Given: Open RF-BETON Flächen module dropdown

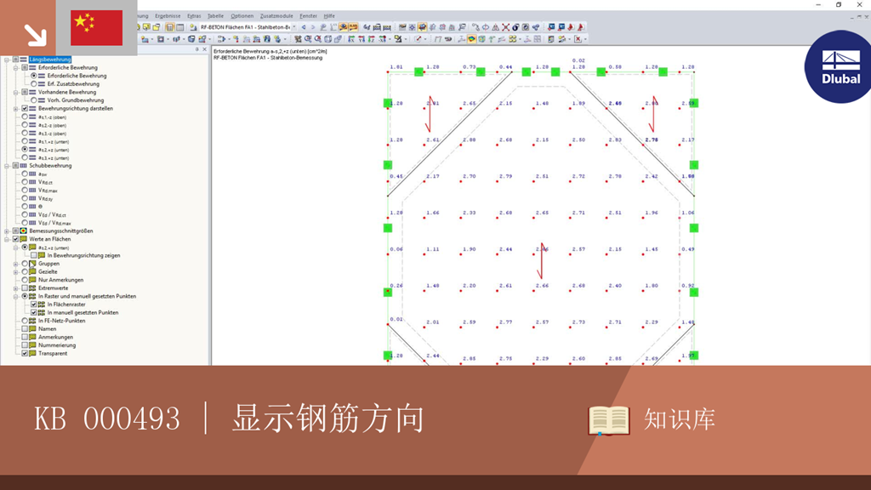Looking at the screenshot, I should click(293, 27).
